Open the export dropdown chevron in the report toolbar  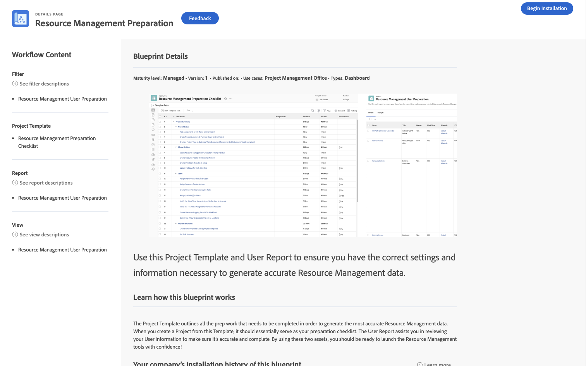375,119
